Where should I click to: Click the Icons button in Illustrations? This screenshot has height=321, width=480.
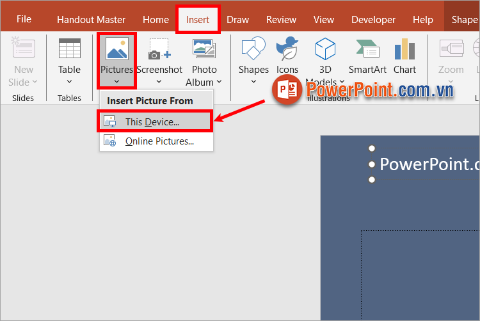287,50
